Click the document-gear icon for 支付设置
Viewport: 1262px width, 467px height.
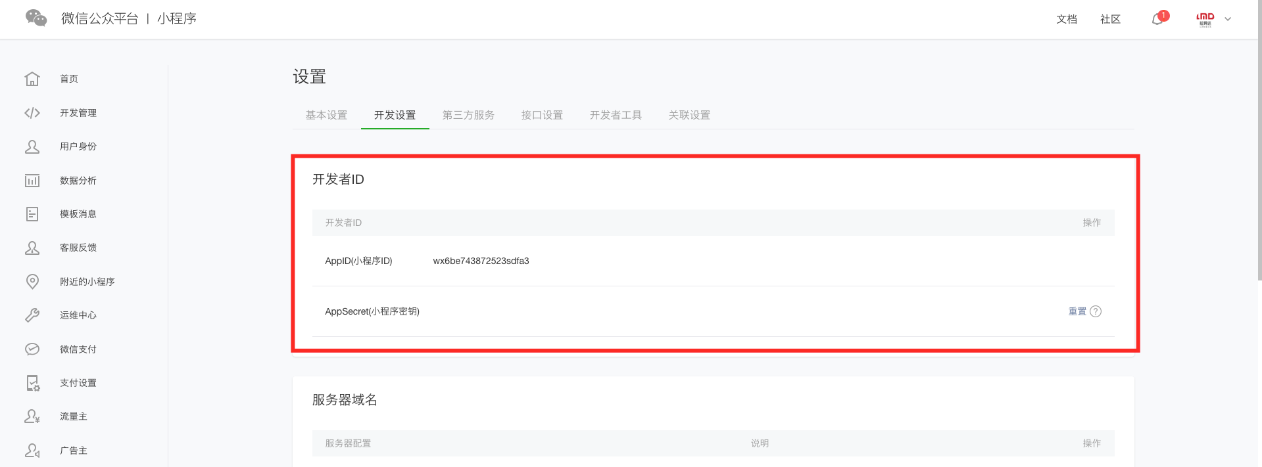click(33, 383)
